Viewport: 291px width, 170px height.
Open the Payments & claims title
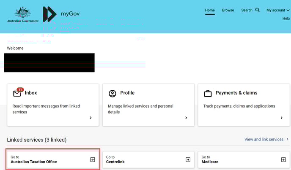pos(236,93)
